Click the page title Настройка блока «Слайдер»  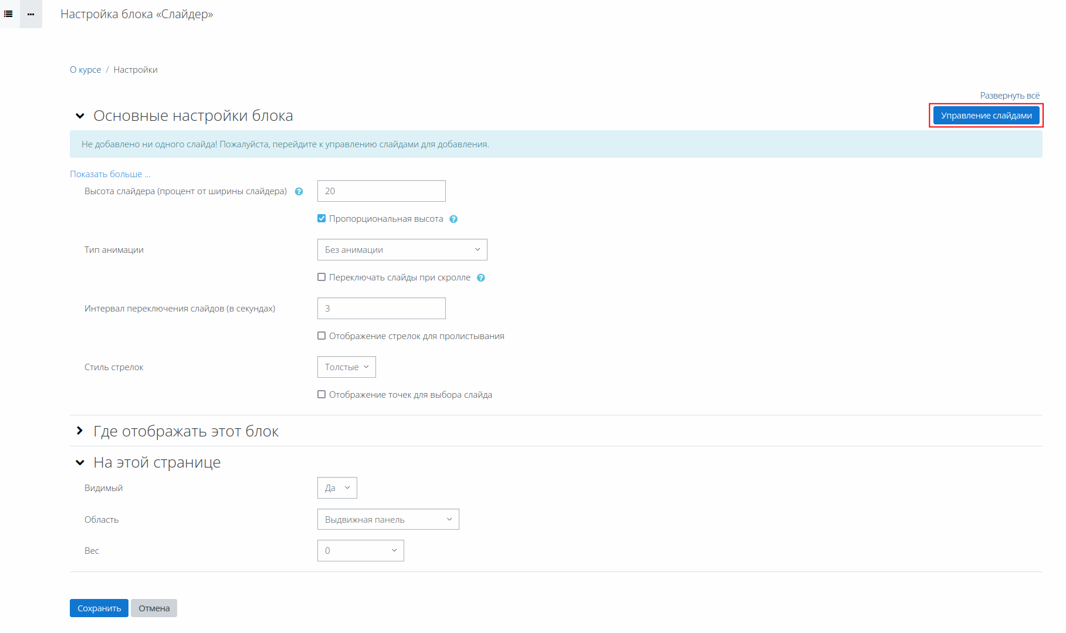(x=137, y=14)
